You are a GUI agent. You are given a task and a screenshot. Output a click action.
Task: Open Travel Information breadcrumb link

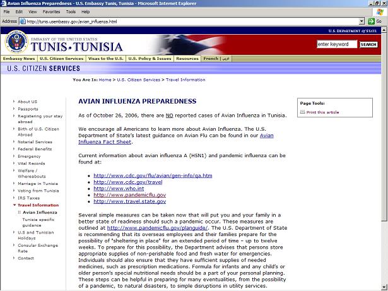coord(185,80)
